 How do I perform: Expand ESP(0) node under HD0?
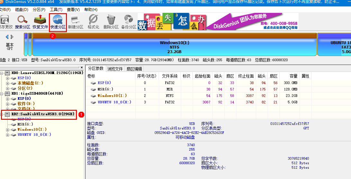click(x=7, y=78)
